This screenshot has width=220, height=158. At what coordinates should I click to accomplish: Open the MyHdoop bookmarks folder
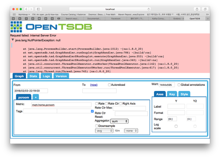click(24, 14)
